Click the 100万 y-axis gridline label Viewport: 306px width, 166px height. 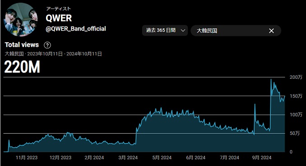click(296, 115)
